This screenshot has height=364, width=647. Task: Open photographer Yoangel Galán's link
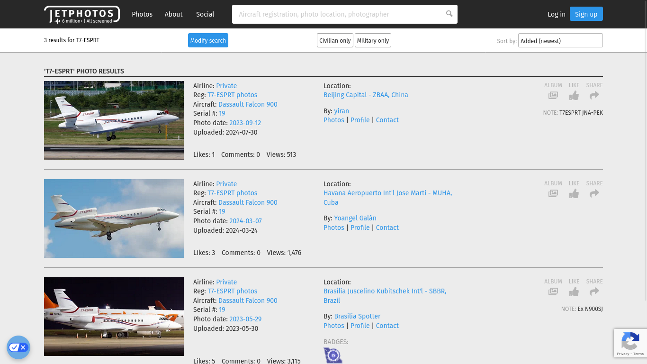click(x=355, y=218)
